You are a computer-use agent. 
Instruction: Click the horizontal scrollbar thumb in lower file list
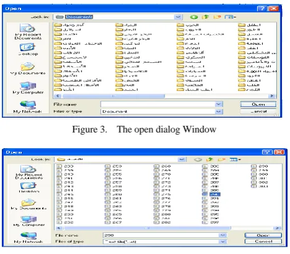pos(147,228)
